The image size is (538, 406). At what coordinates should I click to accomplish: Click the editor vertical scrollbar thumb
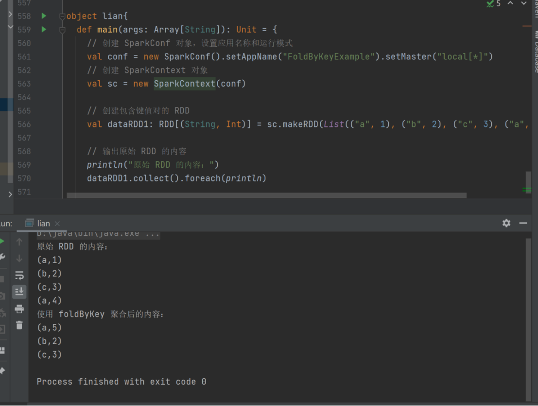528,183
